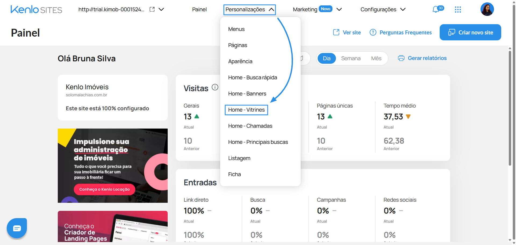The height and width of the screenshot is (245, 516).
Task: Open Home - Banners option
Action: (247, 94)
